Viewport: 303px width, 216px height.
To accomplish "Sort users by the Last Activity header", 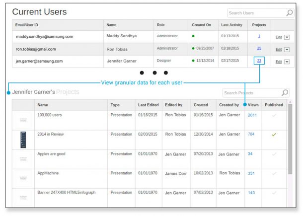I will click(231, 24).
